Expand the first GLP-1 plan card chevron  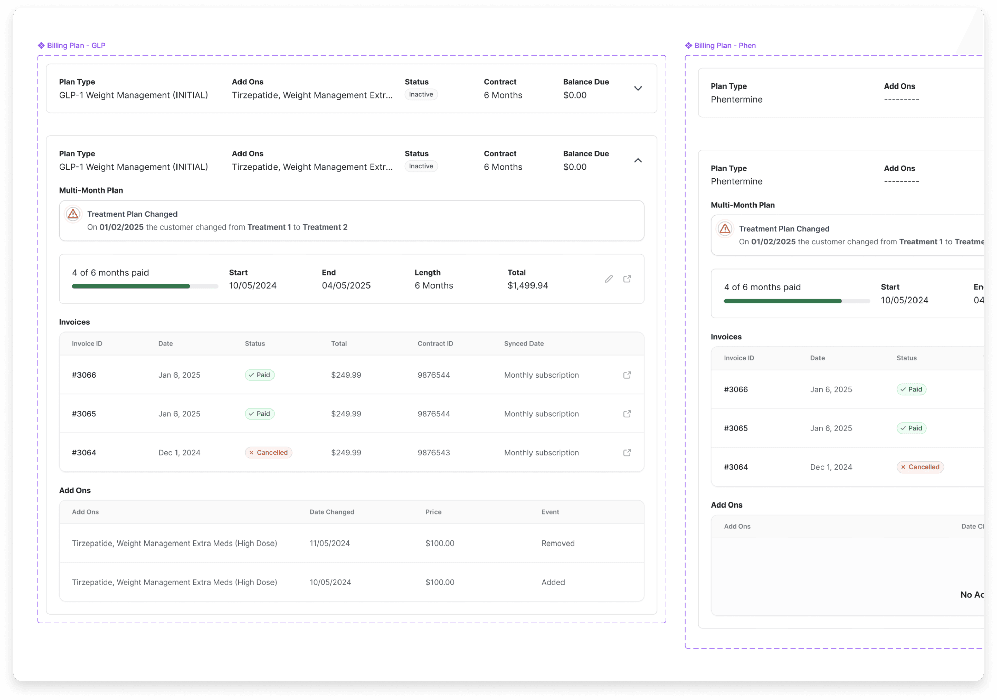638,89
